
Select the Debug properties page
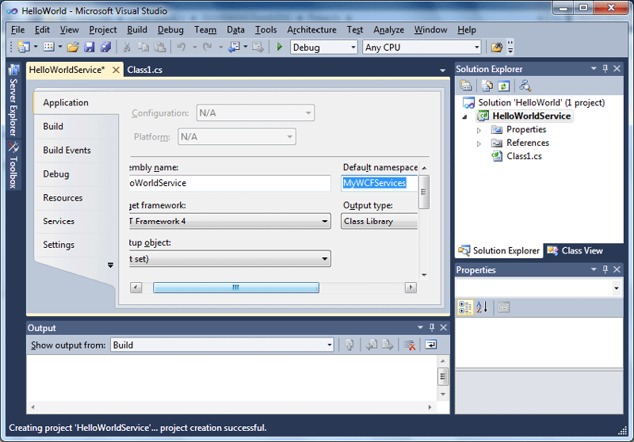[56, 173]
